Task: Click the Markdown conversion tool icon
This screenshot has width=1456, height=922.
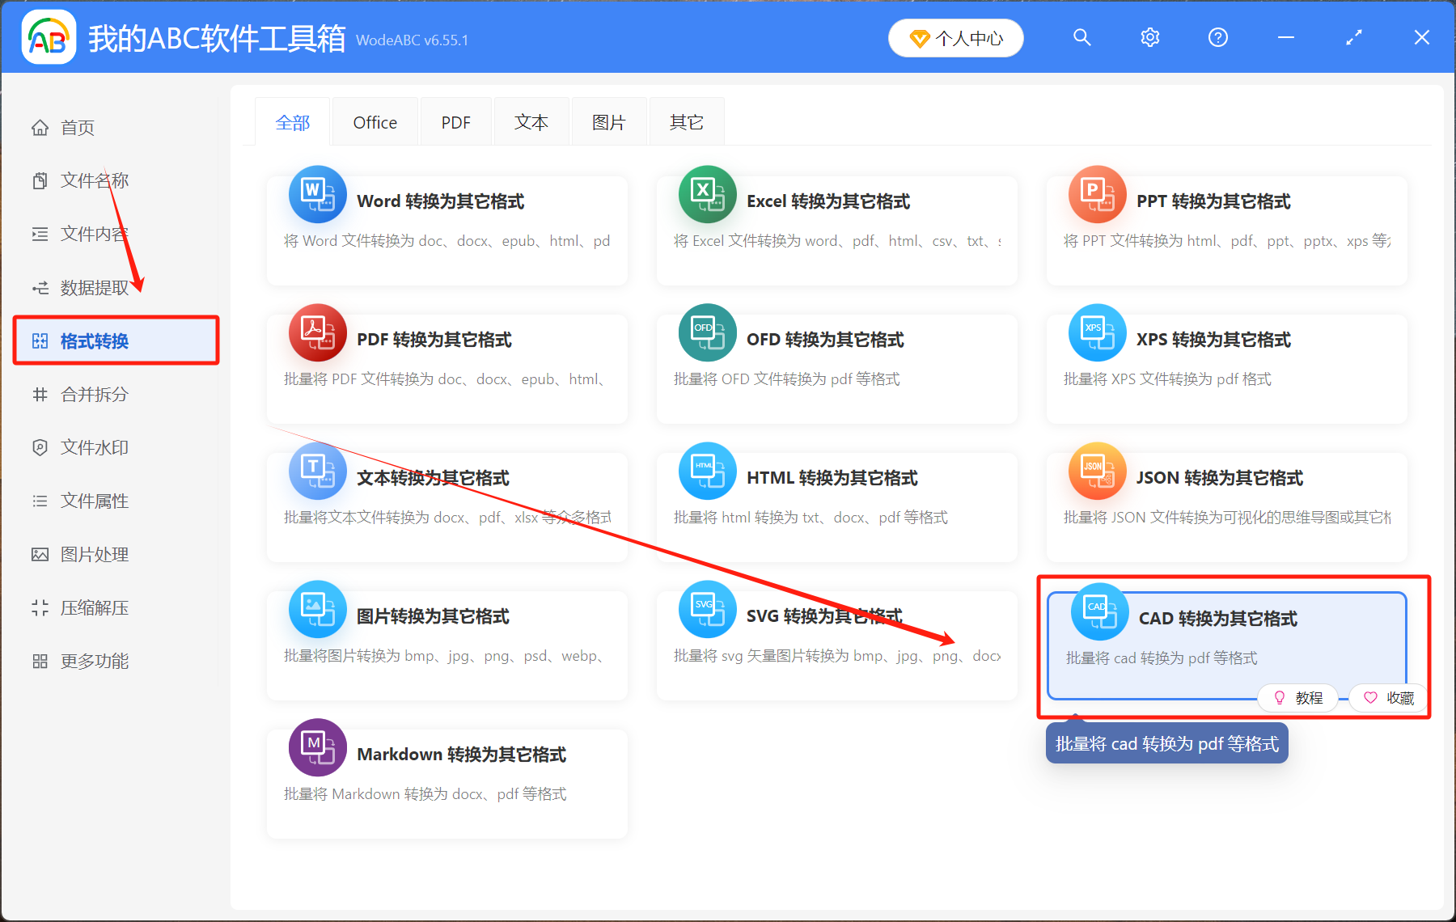Action: coord(317,747)
